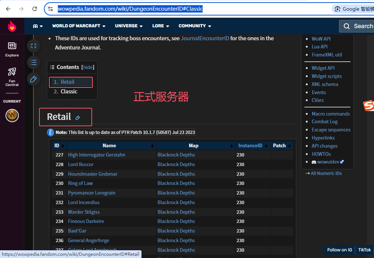Edit the Retail section pencil icon
374x258 pixels.
point(78,118)
